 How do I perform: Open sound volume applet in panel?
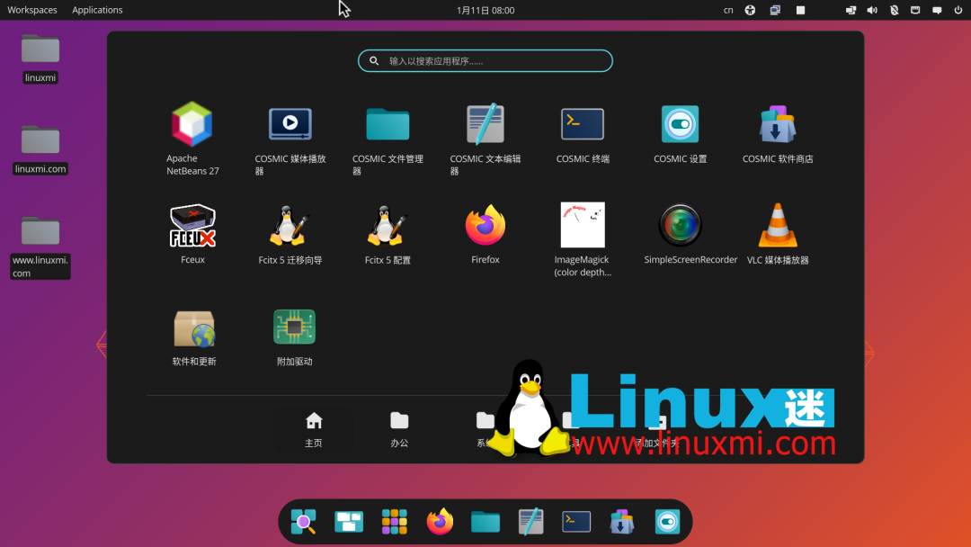click(872, 10)
